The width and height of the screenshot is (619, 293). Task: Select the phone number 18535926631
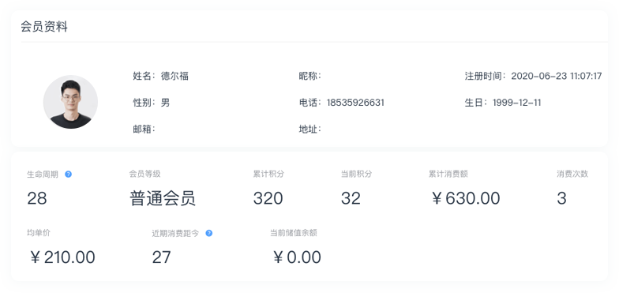(x=355, y=103)
